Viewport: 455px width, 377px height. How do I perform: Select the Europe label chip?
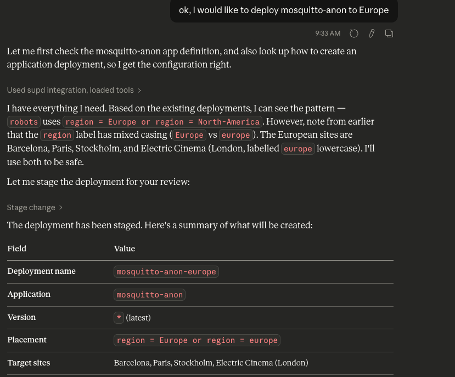pyautogui.click(x=189, y=135)
